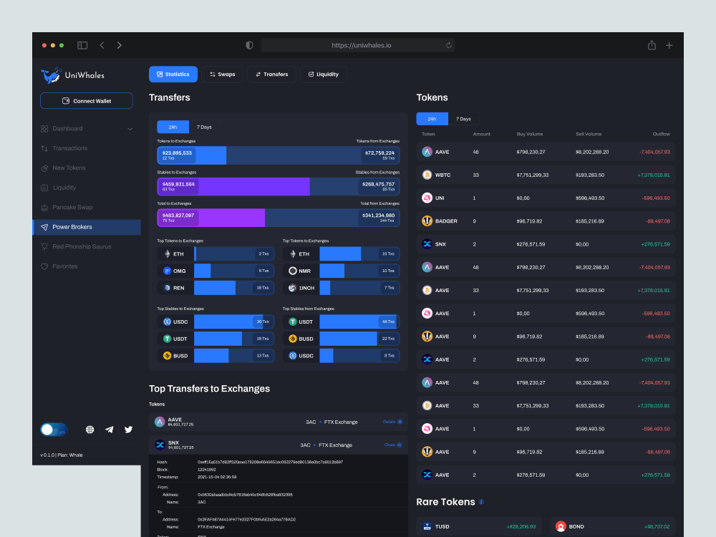
Task: Click WBTC outflow +7,378,015.81
Action: pyautogui.click(x=654, y=175)
